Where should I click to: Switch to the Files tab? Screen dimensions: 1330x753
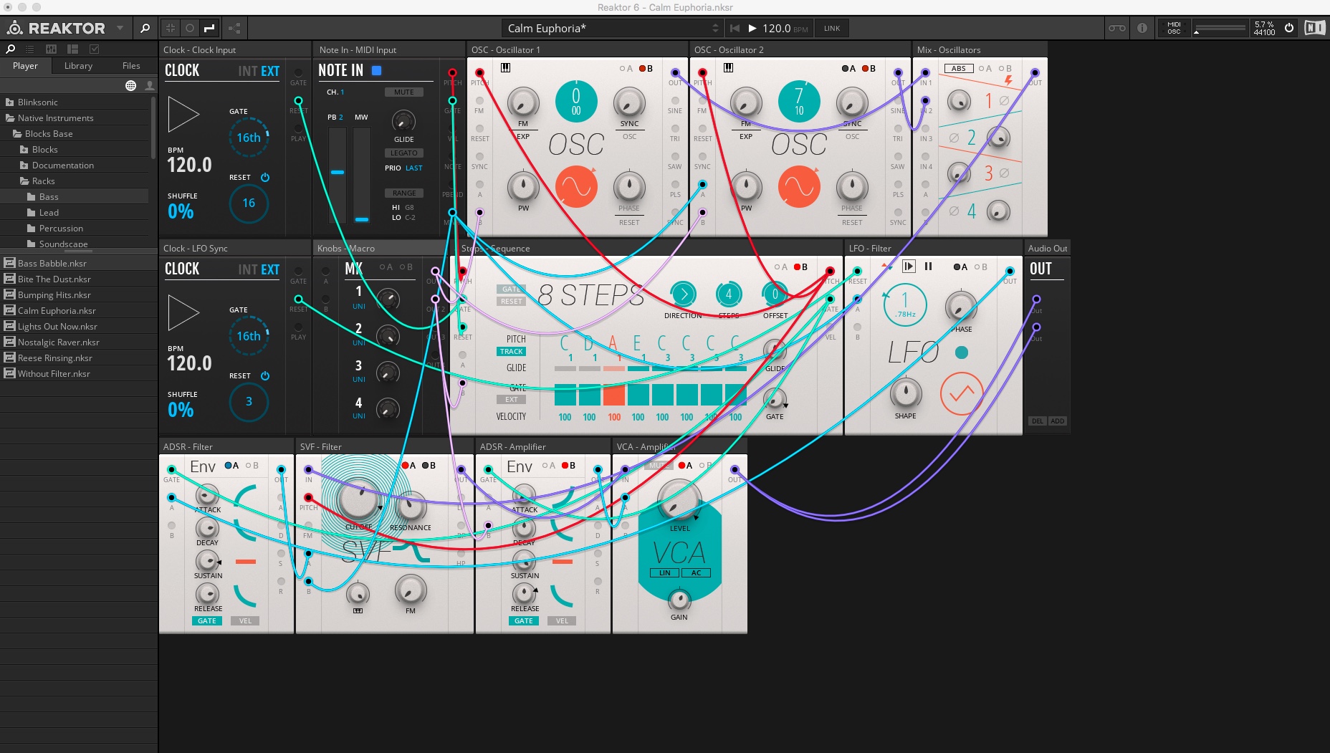pyautogui.click(x=131, y=65)
